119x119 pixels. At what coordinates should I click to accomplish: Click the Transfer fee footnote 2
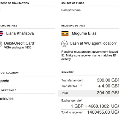[78, 85]
